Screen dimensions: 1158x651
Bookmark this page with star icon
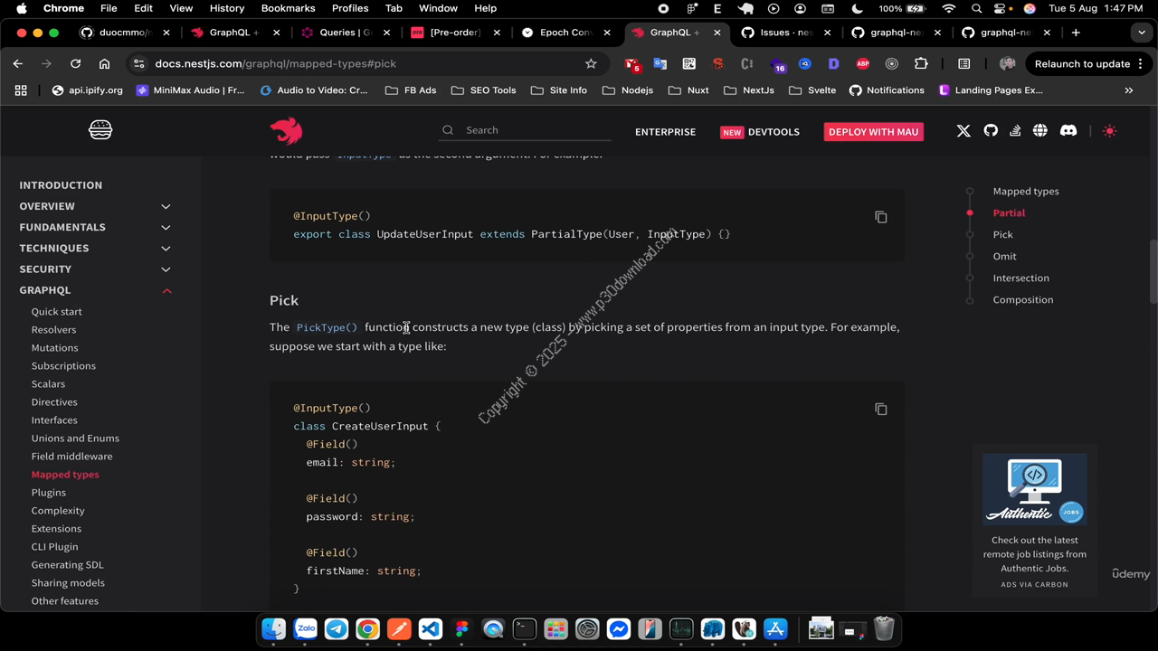(591, 64)
